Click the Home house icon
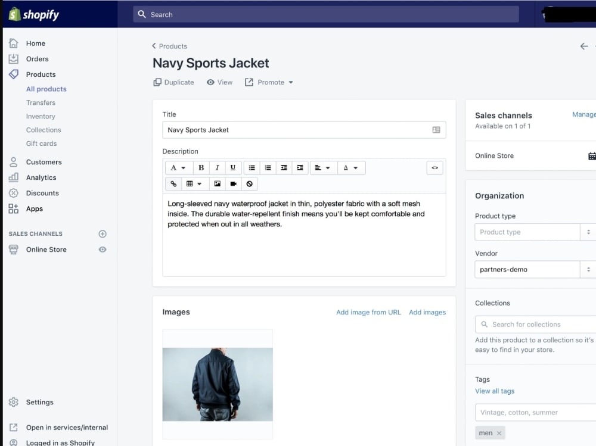The width and height of the screenshot is (596, 446). 13,43
